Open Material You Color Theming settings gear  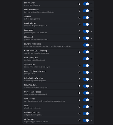79,52
